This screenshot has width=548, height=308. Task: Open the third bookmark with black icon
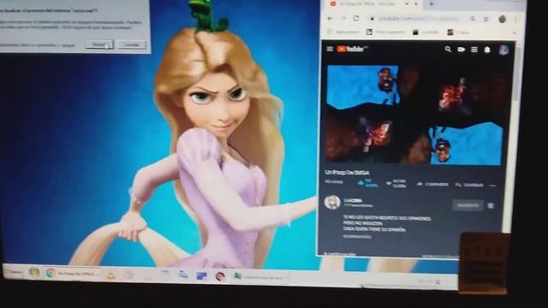point(426,33)
